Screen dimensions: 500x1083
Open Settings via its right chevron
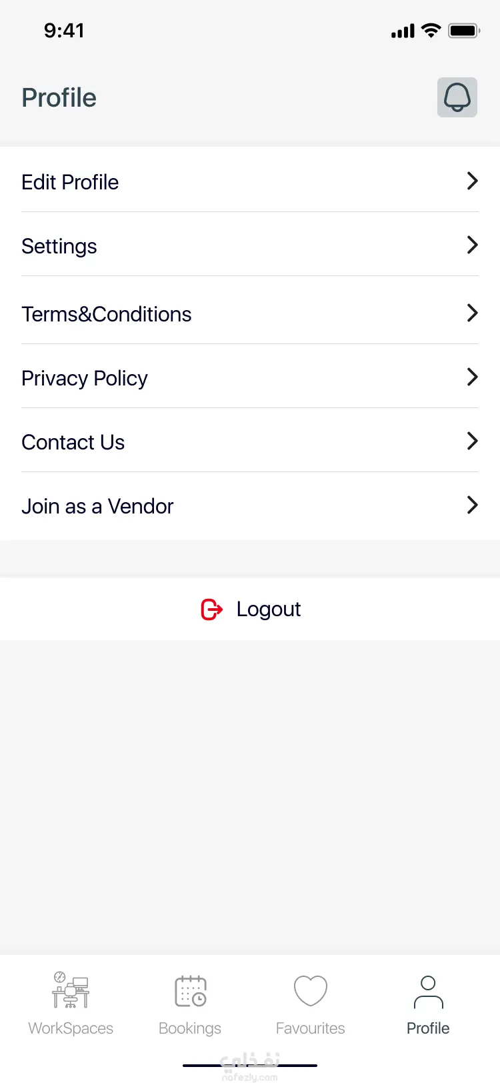[472, 245]
